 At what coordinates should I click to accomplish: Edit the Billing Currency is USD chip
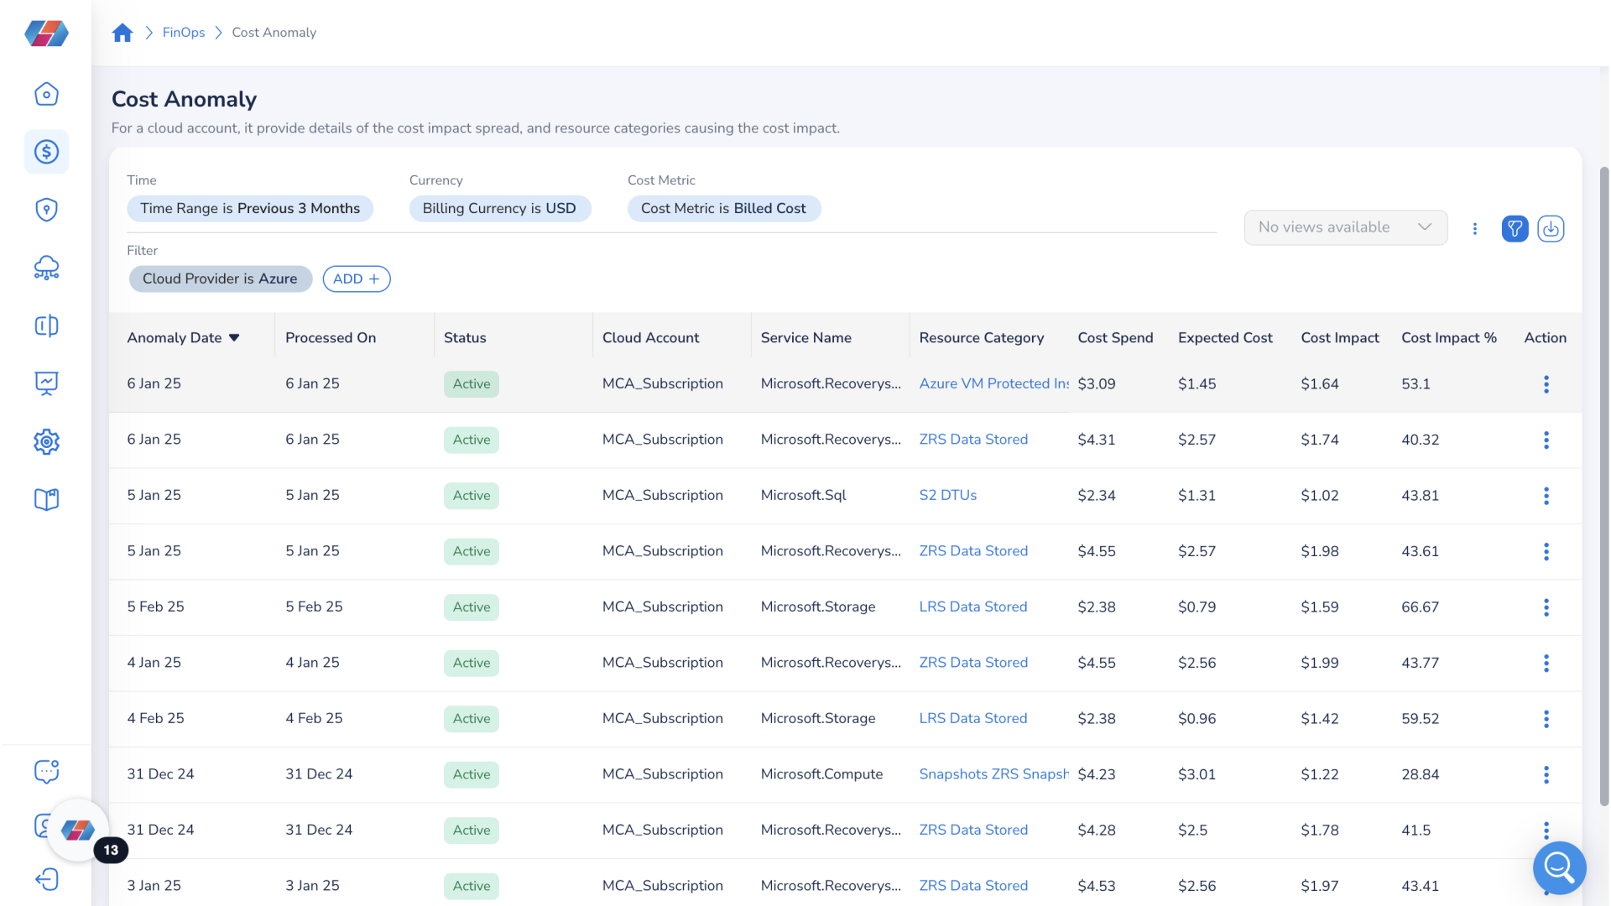(x=499, y=208)
